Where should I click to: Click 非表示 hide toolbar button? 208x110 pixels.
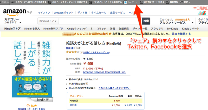tap(5, 2)
